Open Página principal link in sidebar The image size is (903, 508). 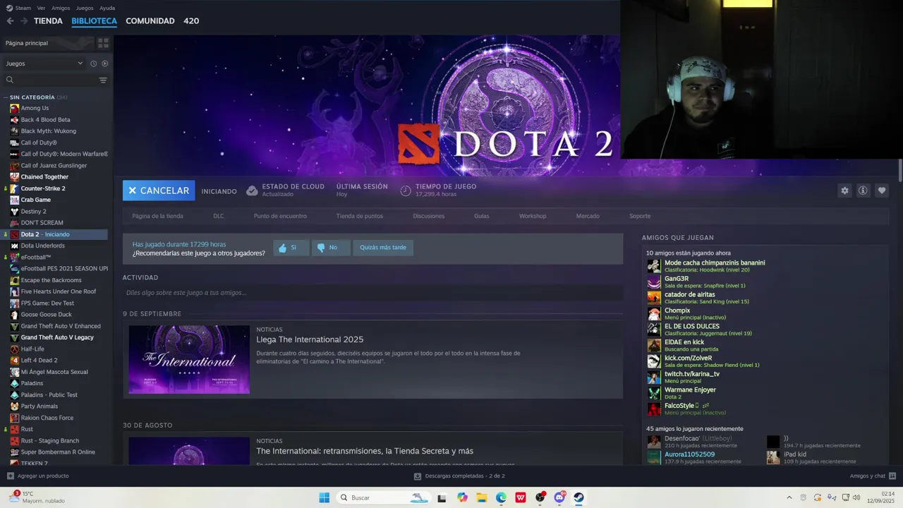pos(27,43)
